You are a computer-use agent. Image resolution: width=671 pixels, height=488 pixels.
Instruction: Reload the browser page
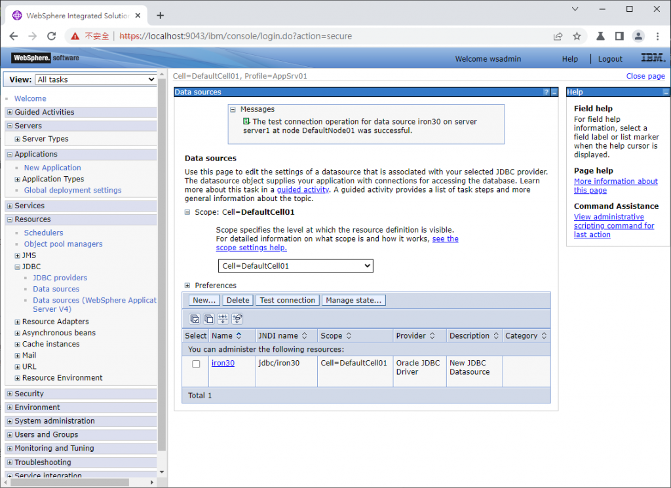(51, 36)
